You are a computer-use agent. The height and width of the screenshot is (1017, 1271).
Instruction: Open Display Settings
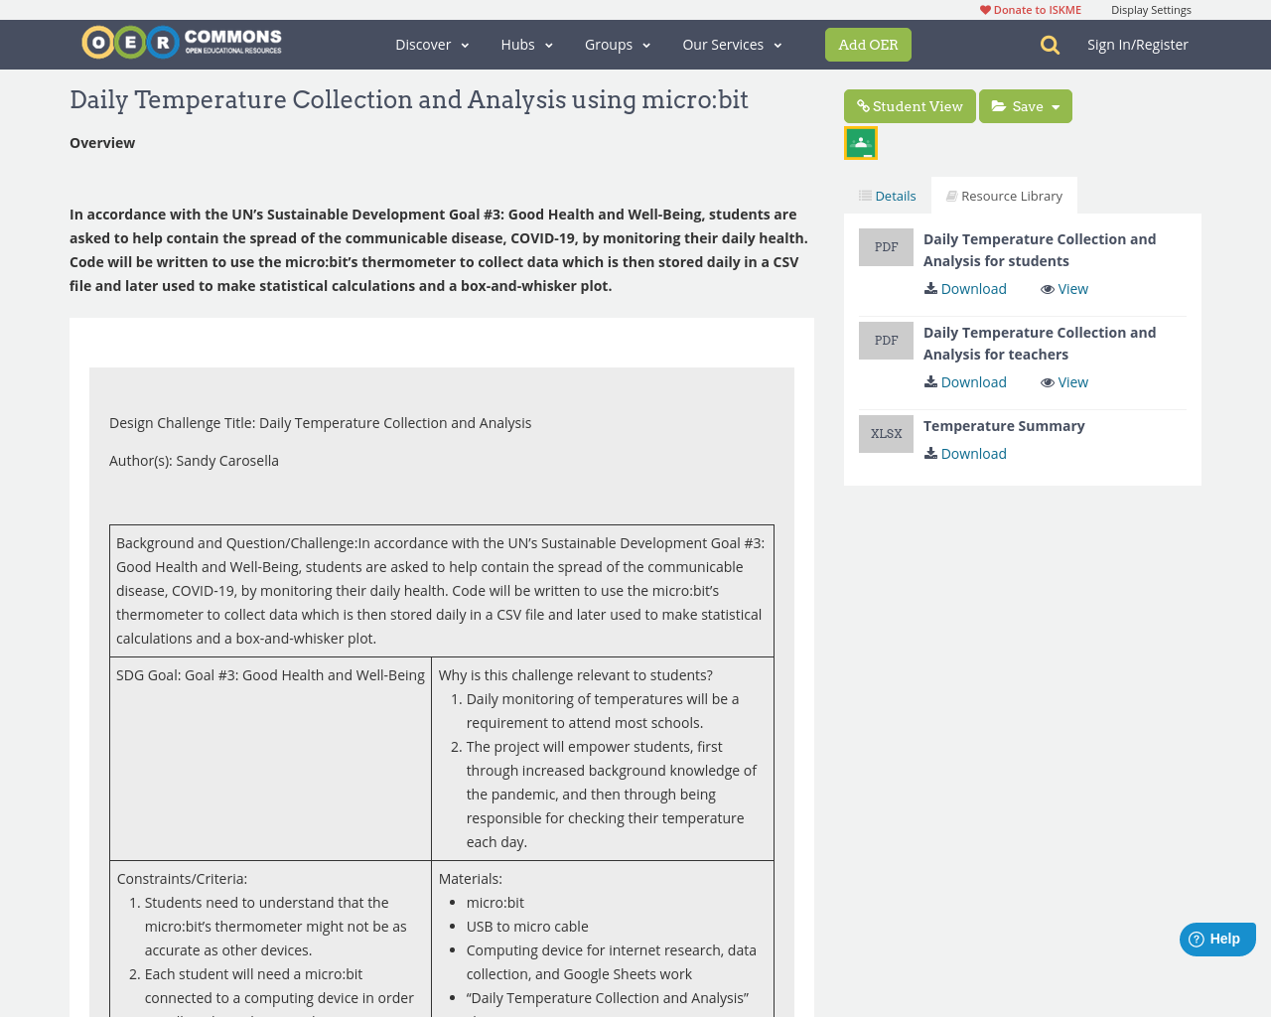pos(1151,10)
